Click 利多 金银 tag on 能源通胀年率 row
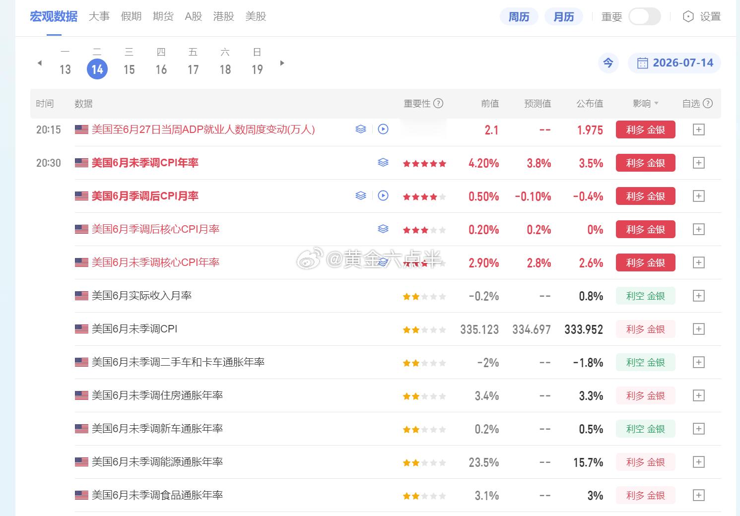740x516 pixels. [645, 462]
